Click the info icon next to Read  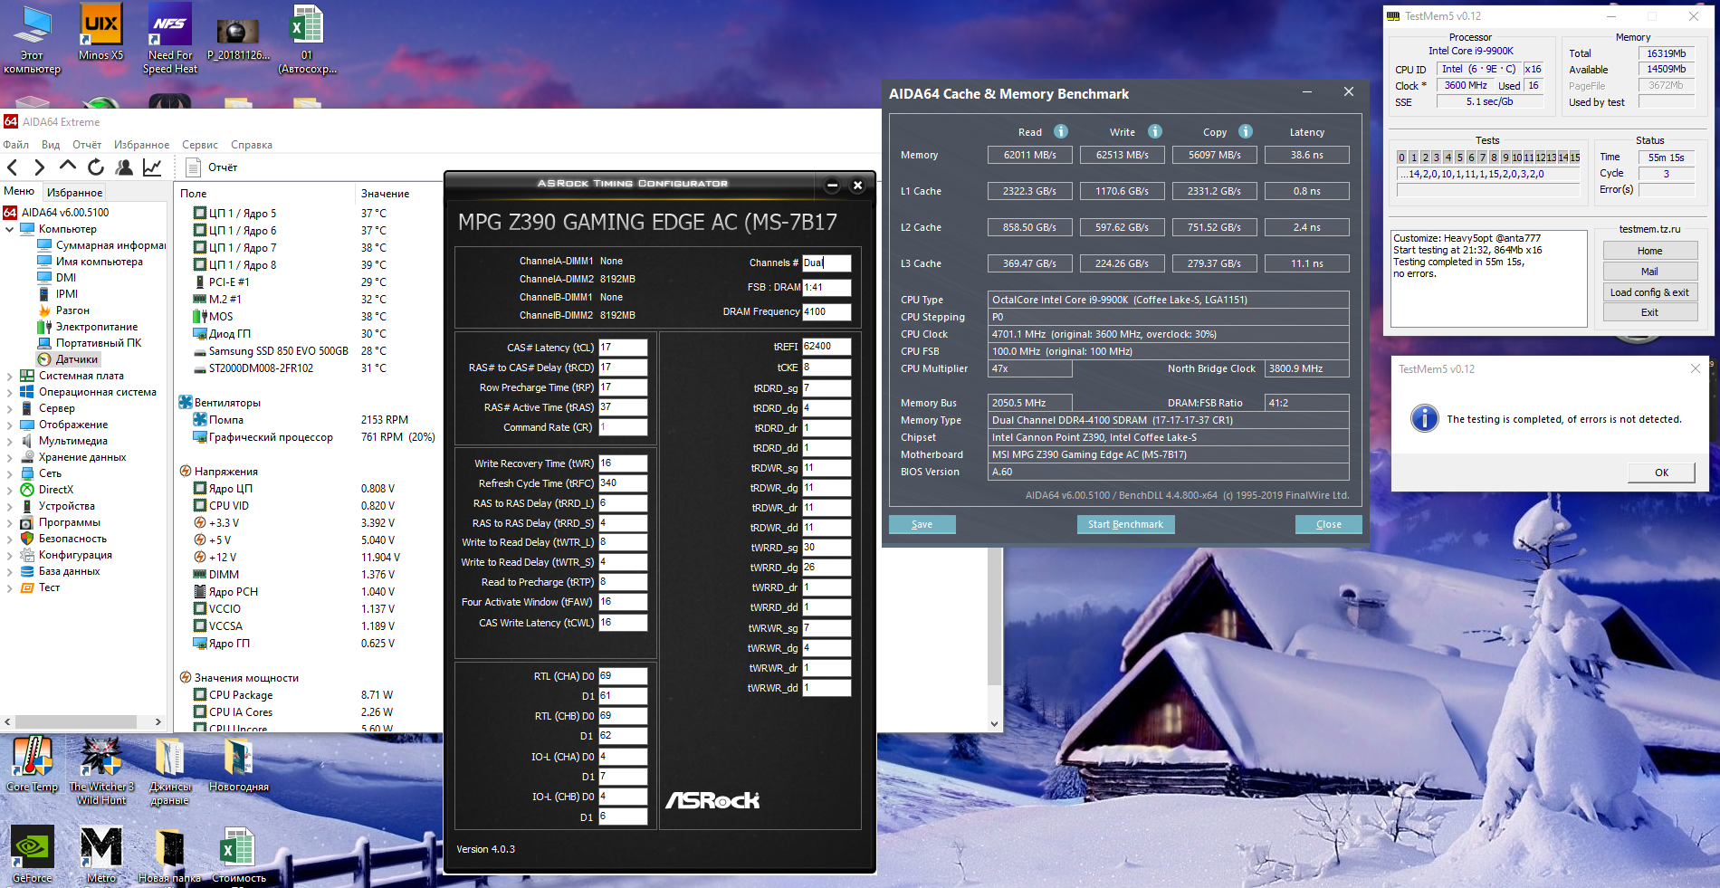(1061, 131)
